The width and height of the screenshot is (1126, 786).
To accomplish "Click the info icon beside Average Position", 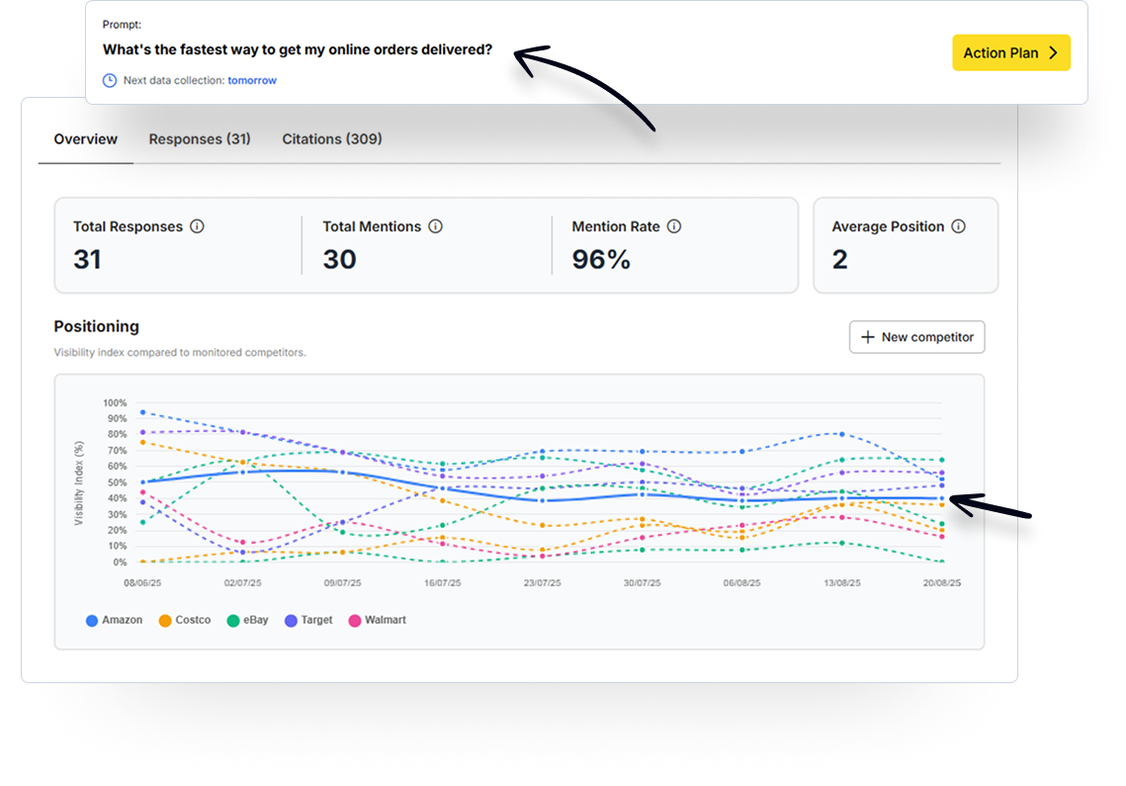I will click(x=957, y=226).
